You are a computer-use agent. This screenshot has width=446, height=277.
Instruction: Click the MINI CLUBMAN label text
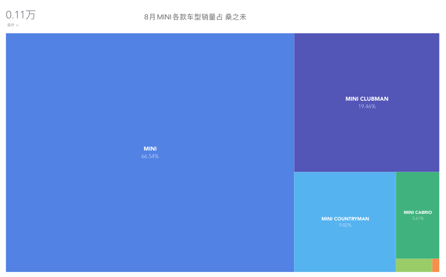point(367,99)
